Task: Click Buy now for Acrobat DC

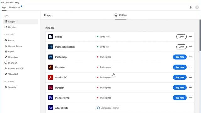Action: tap(180, 78)
